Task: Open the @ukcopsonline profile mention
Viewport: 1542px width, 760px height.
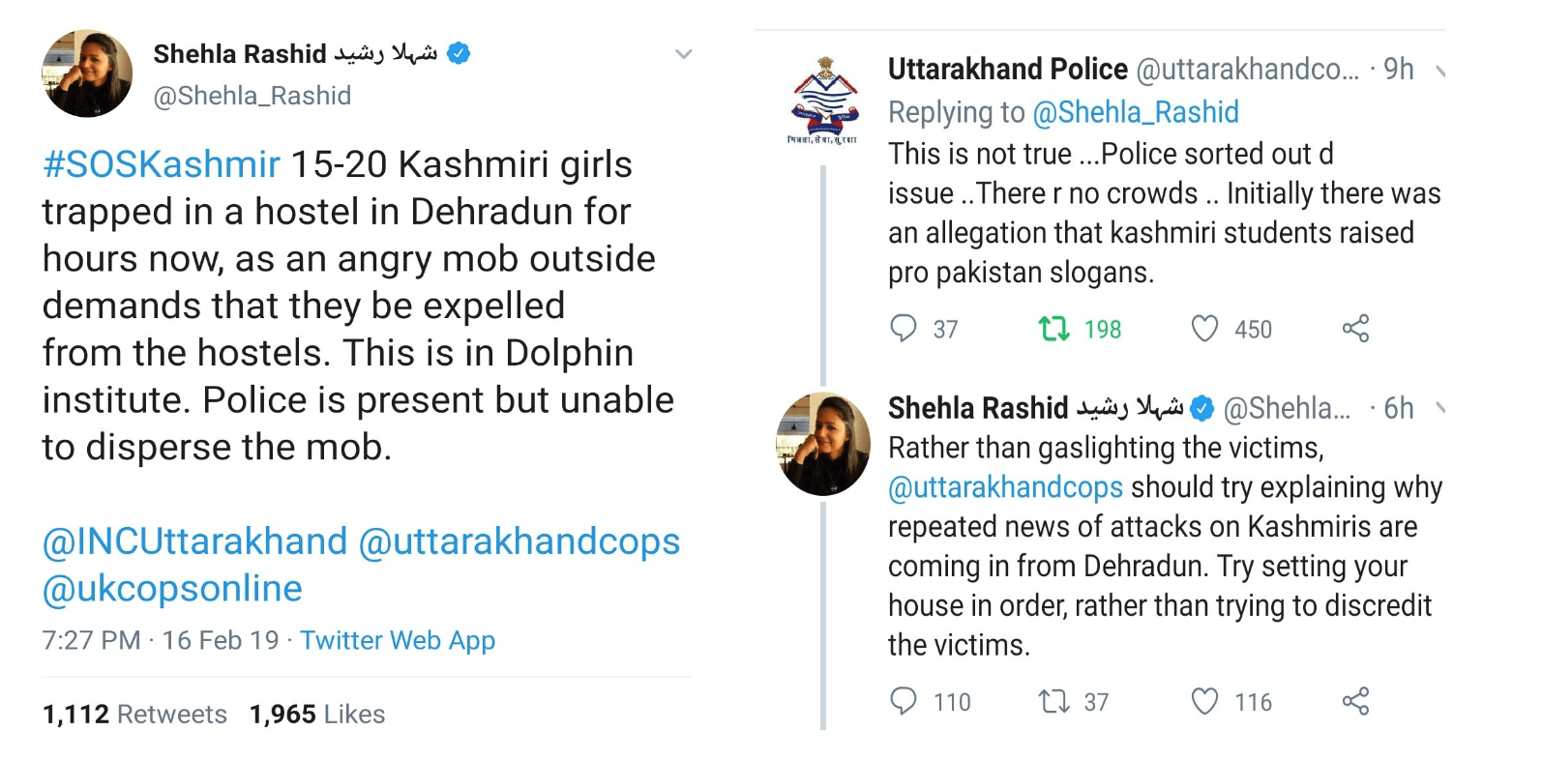Action: click(172, 589)
